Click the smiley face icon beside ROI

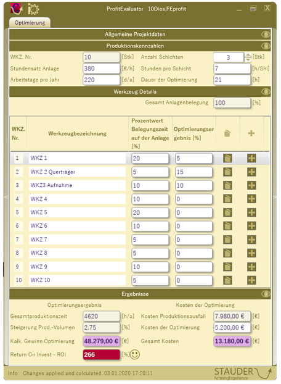coord(134,354)
